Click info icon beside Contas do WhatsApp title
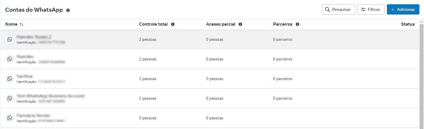424x129 pixels. [x=68, y=10]
